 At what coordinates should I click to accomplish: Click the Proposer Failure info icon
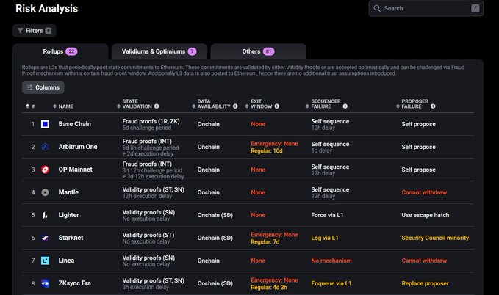[x=433, y=106]
